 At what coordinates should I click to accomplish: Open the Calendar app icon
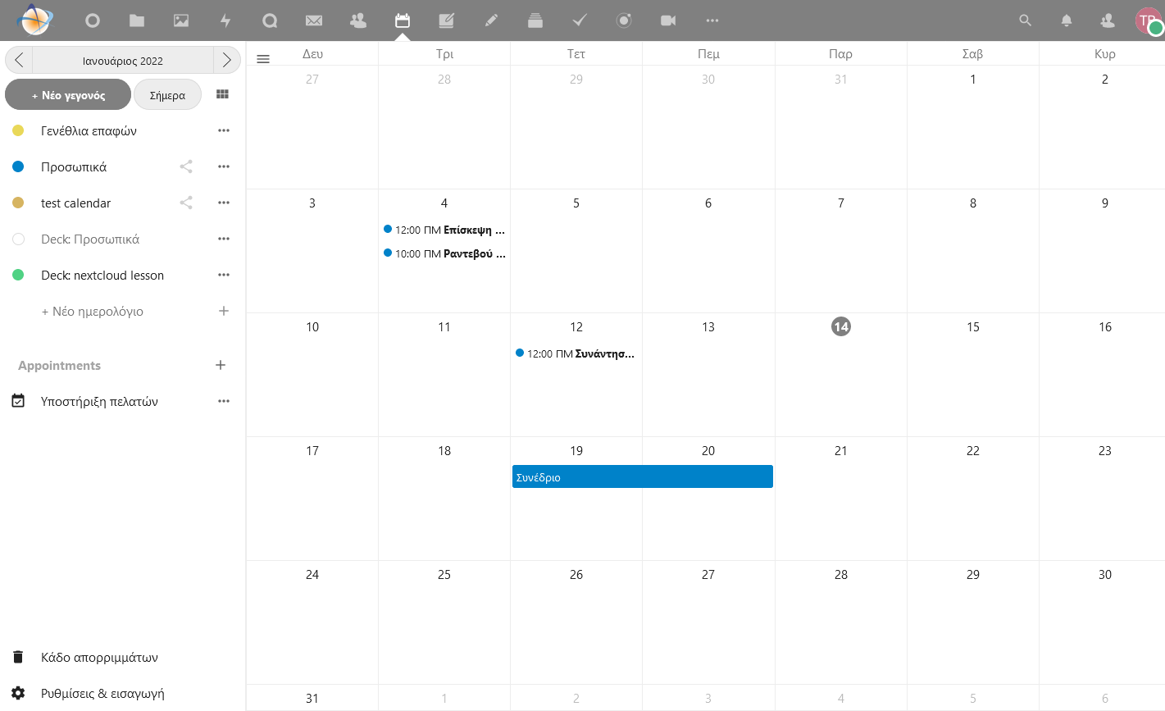pos(403,21)
